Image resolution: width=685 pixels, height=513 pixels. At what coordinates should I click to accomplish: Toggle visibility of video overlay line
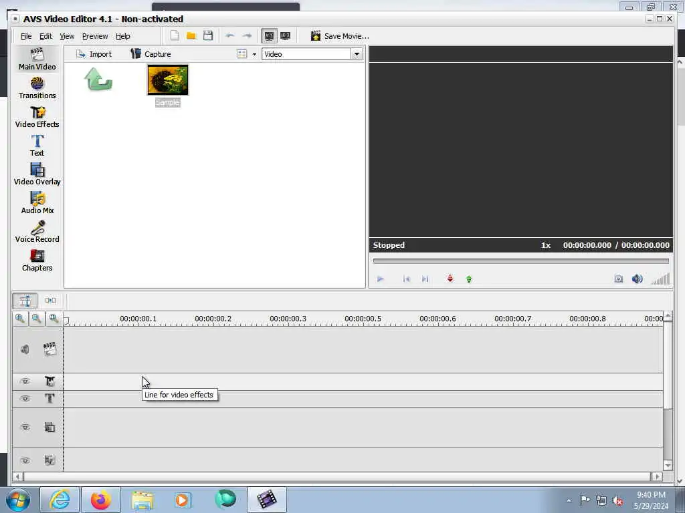point(25,427)
